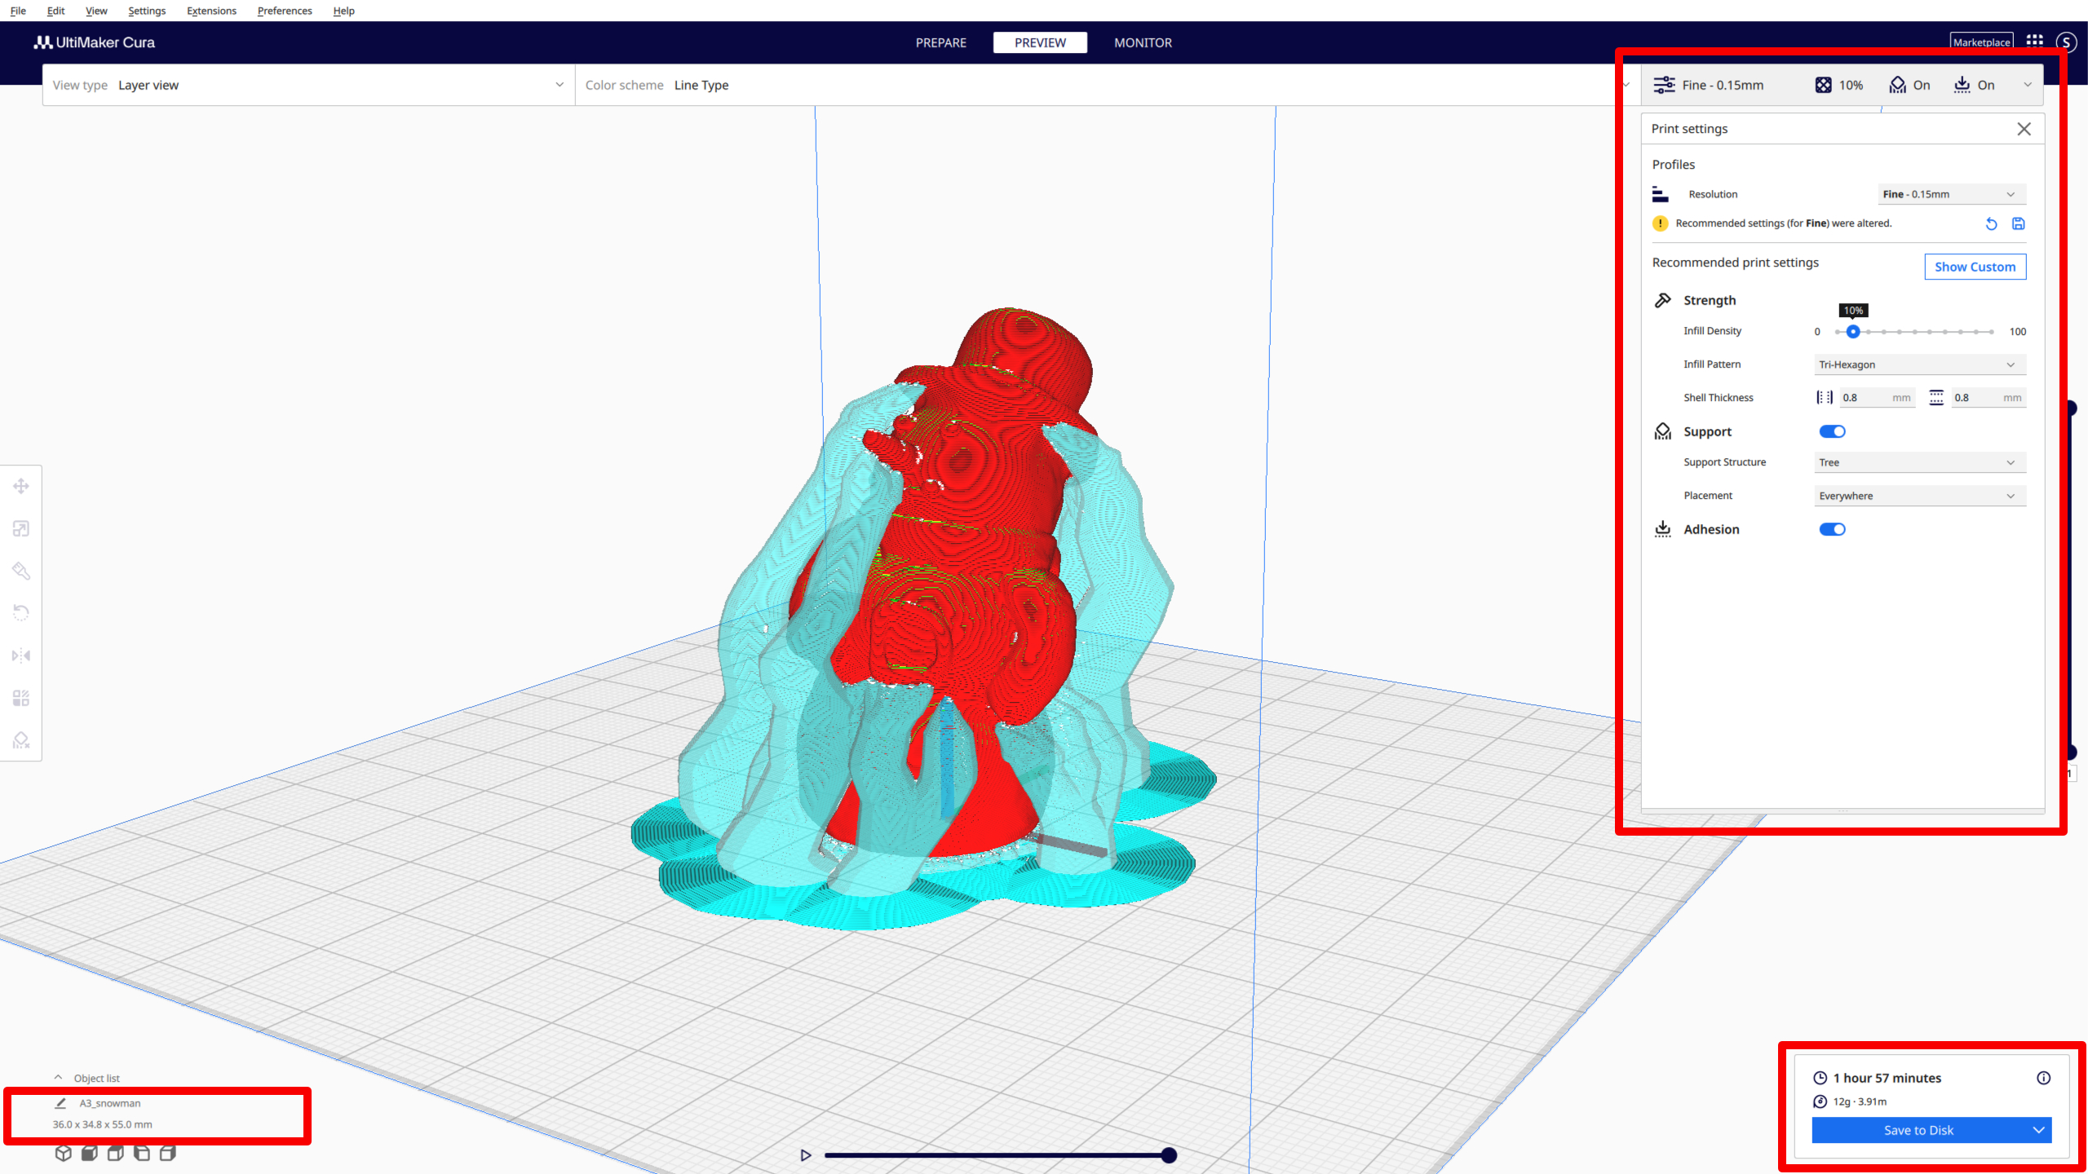This screenshot has width=2088, height=1174.
Task: Turn off the Adhesion toggle
Action: click(1832, 529)
